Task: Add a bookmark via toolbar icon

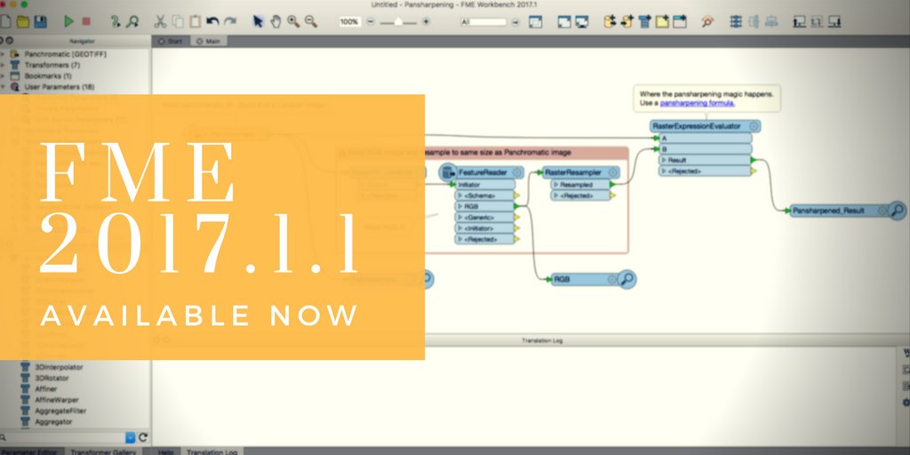Action: (x=680, y=22)
